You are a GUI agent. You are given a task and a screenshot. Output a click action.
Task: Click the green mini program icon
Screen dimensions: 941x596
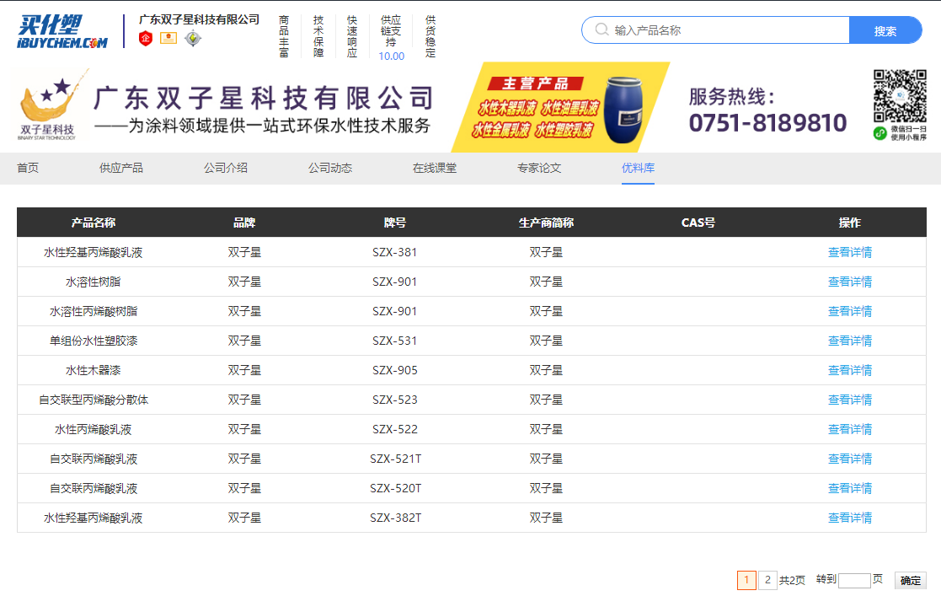(x=880, y=133)
